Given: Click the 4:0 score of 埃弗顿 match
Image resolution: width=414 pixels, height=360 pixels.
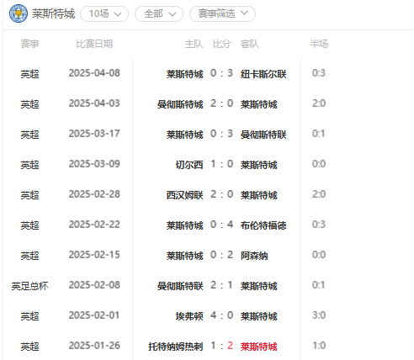Looking at the screenshot, I should [221, 315].
